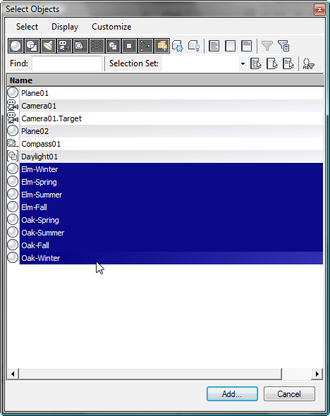The height and width of the screenshot is (416, 330).
Task: Click the Display Containers box icon
Action: click(x=161, y=46)
